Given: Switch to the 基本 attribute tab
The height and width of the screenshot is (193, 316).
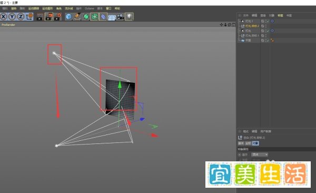Looking at the screenshot, I should click(241, 143).
